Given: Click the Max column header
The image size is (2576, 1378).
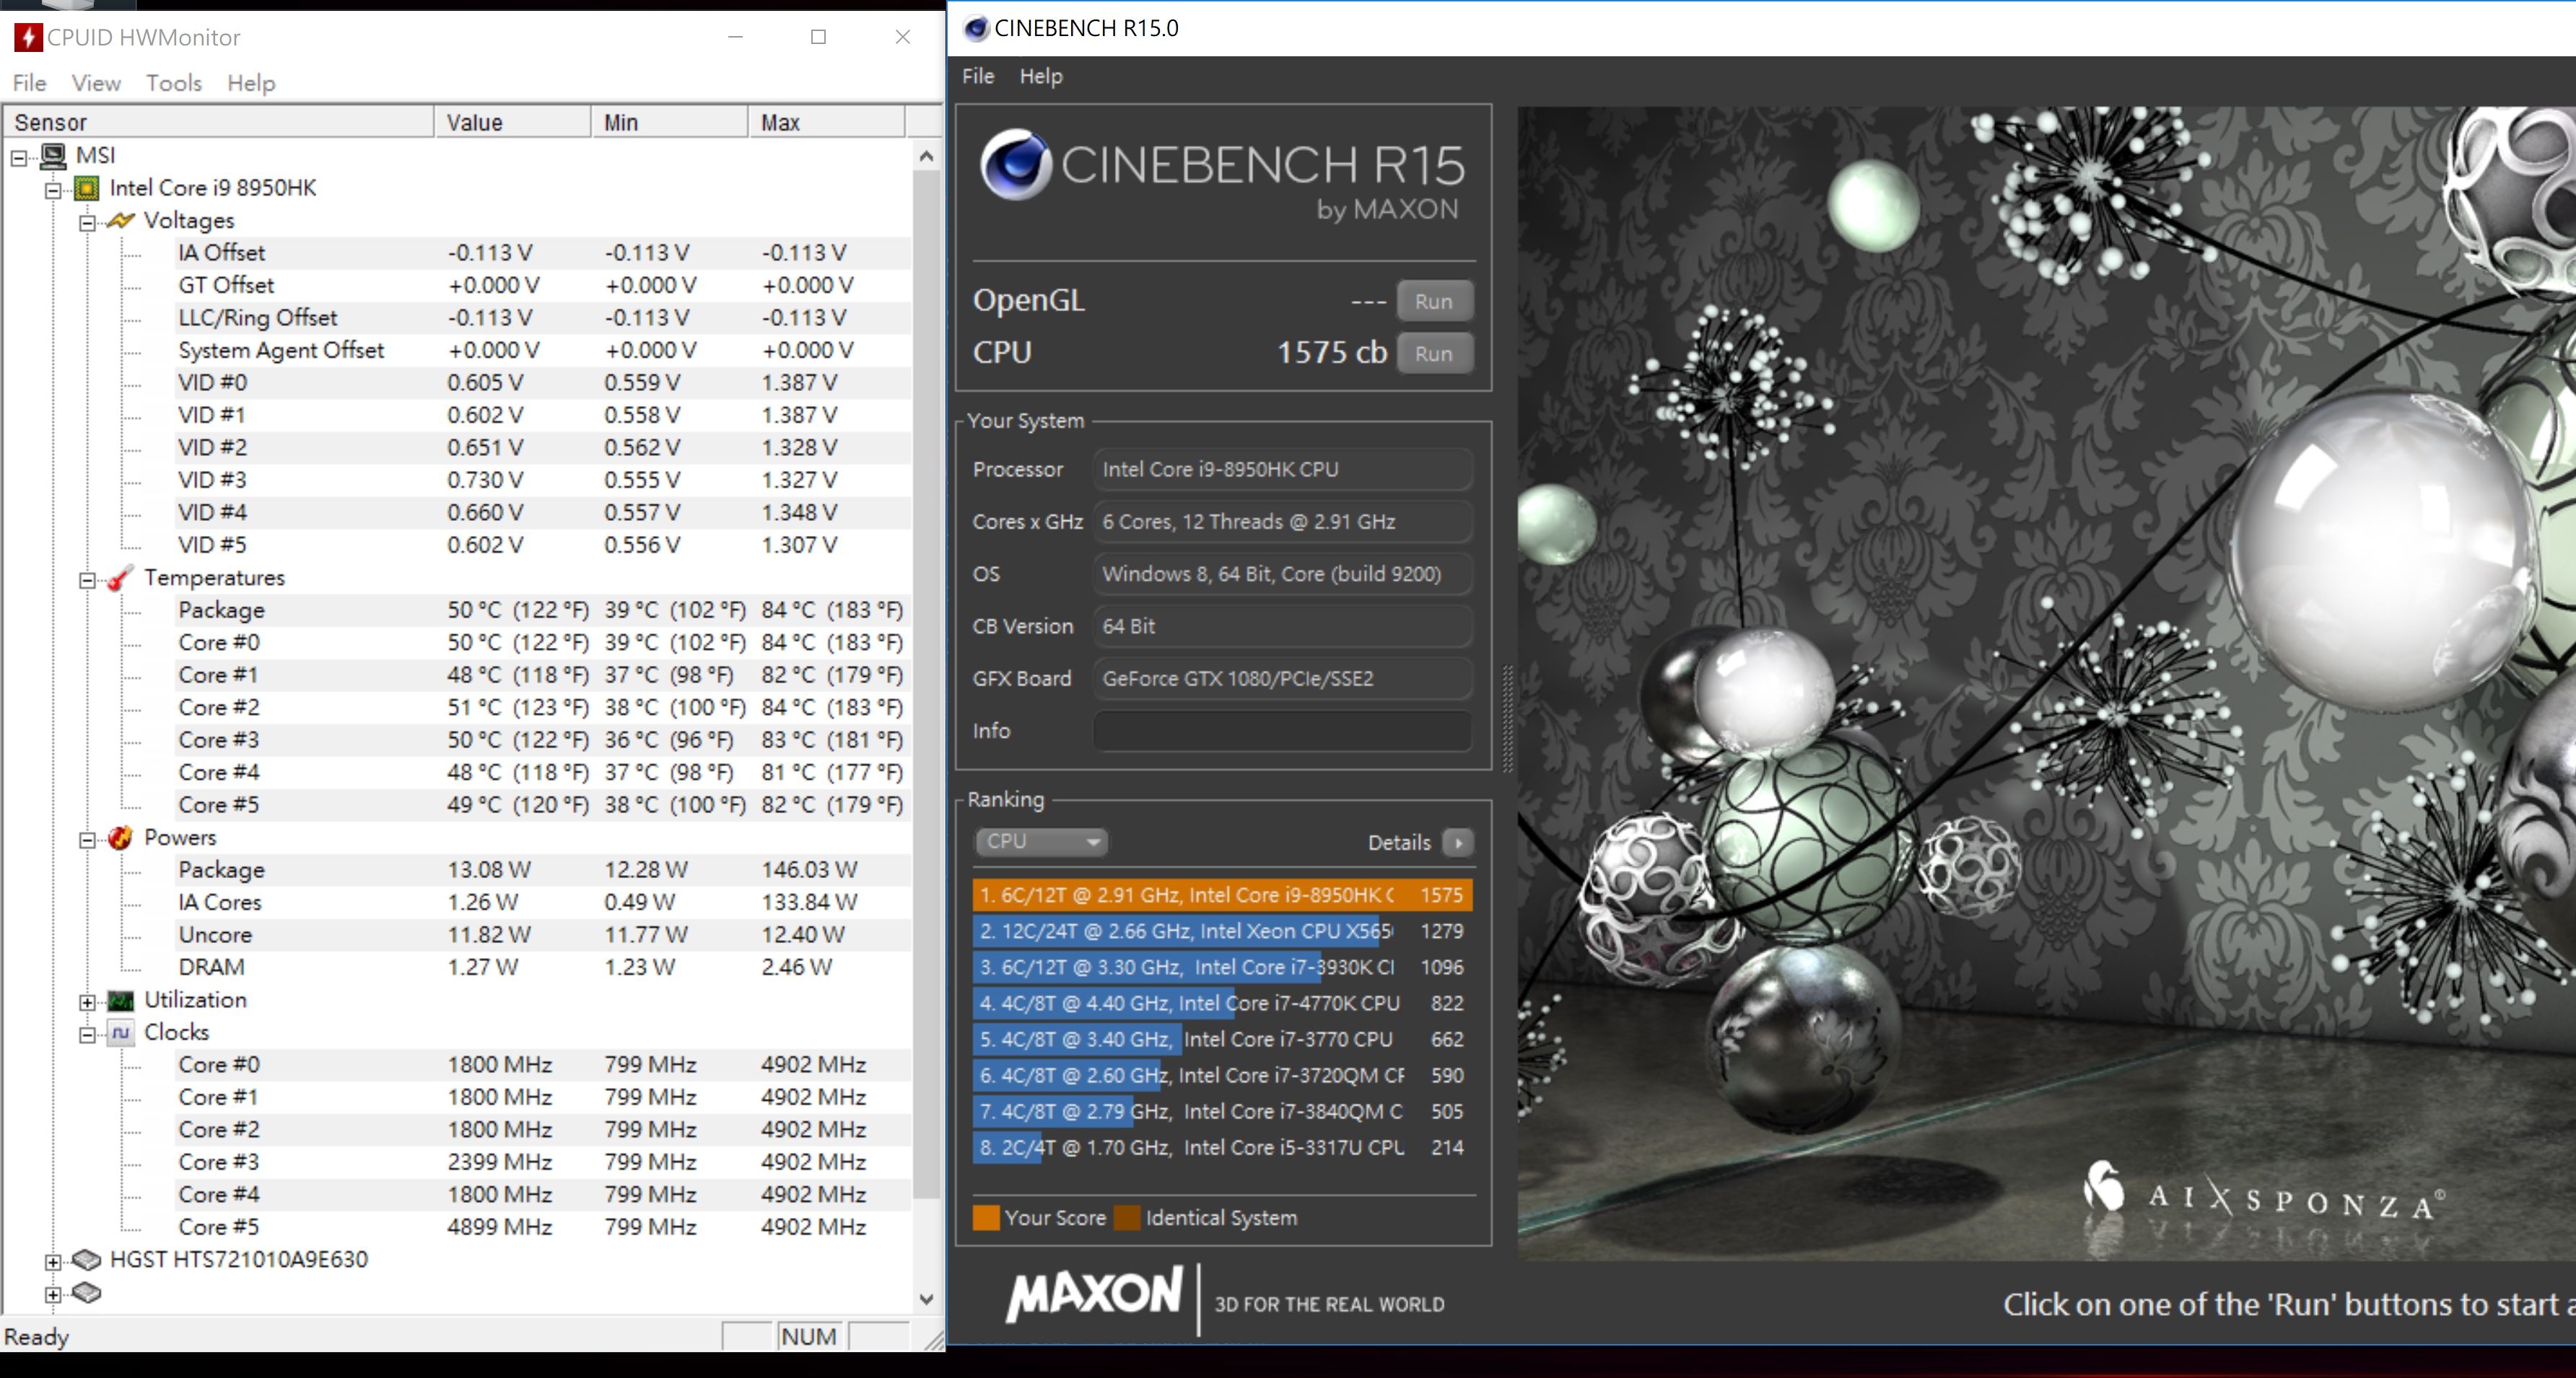Looking at the screenshot, I should click(826, 122).
